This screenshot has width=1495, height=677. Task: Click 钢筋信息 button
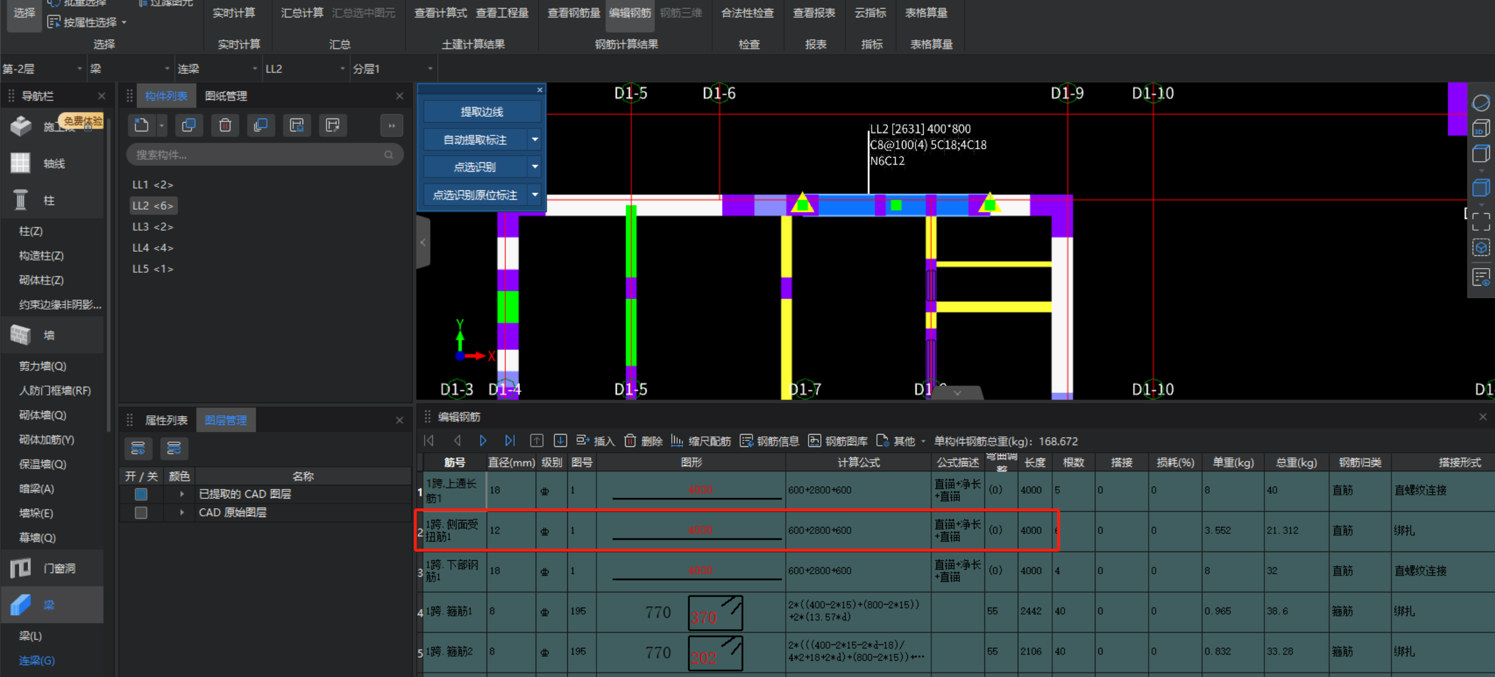[769, 441]
